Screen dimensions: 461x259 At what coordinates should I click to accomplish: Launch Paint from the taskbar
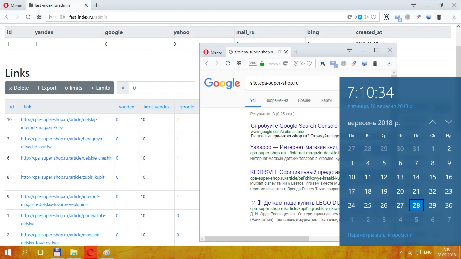[106, 252]
